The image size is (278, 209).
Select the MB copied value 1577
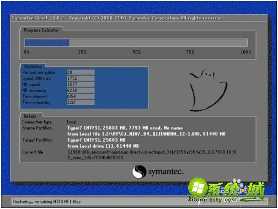(81, 84)
